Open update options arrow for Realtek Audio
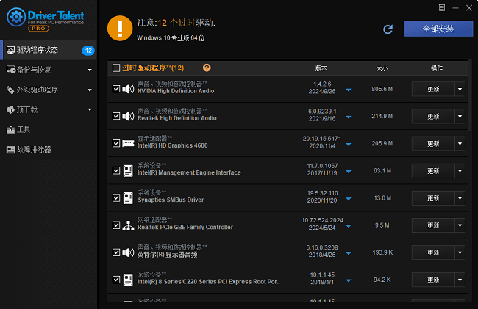478x309 pixels. [x=460, y=116]
